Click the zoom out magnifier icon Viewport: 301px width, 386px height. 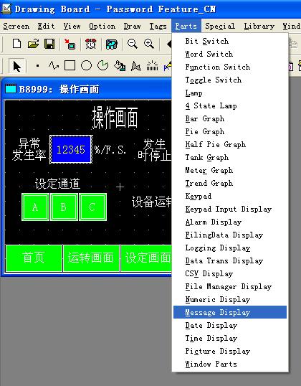pos(133,44)
